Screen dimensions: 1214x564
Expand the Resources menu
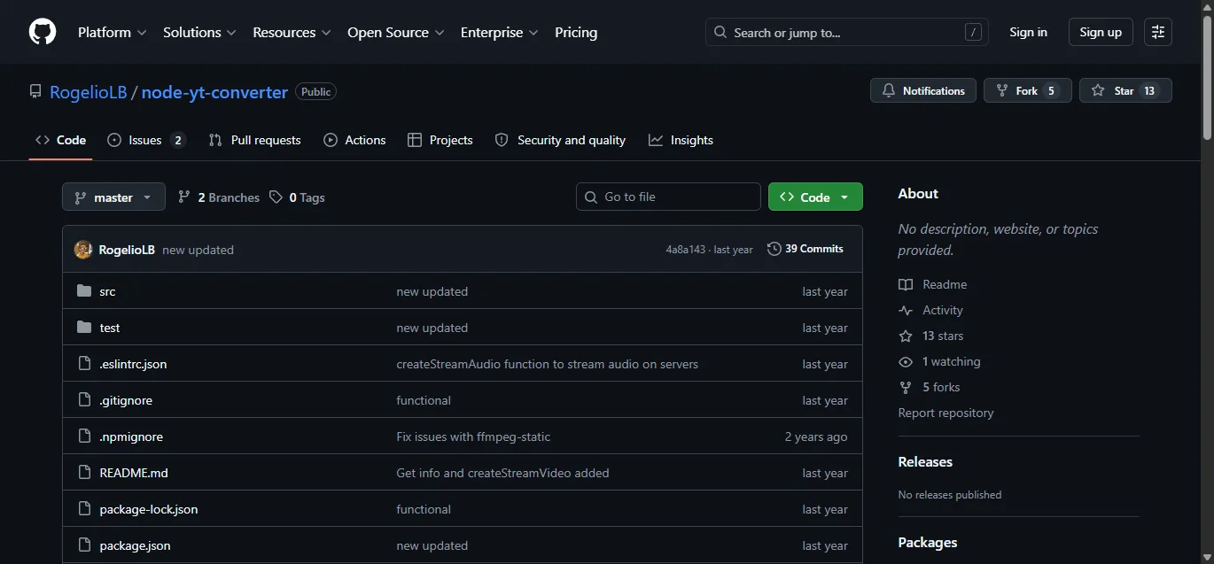[292, 32]
